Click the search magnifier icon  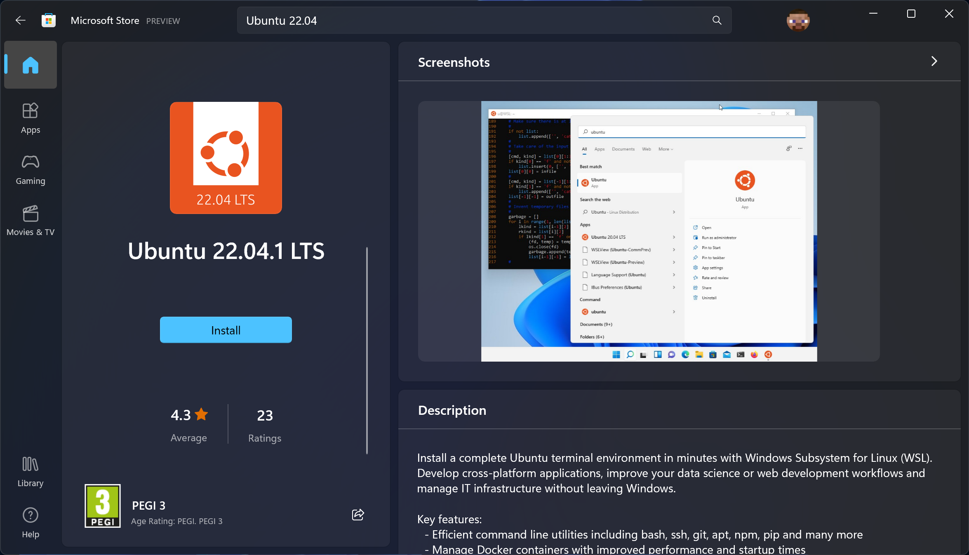[717, 20]
